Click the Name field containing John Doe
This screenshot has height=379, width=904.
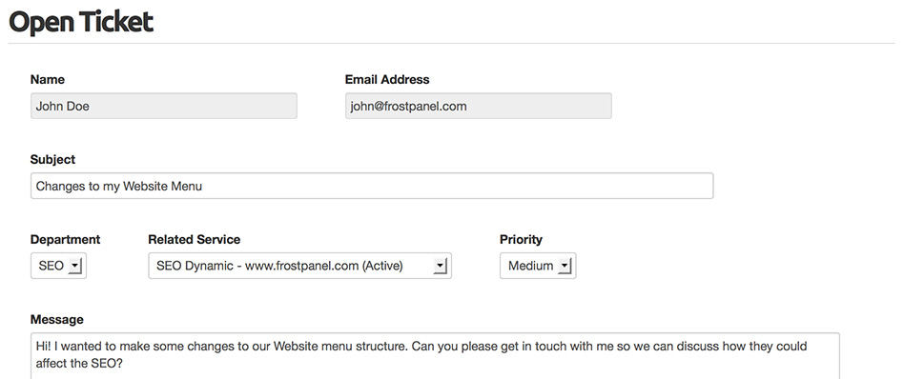point(164,106)
